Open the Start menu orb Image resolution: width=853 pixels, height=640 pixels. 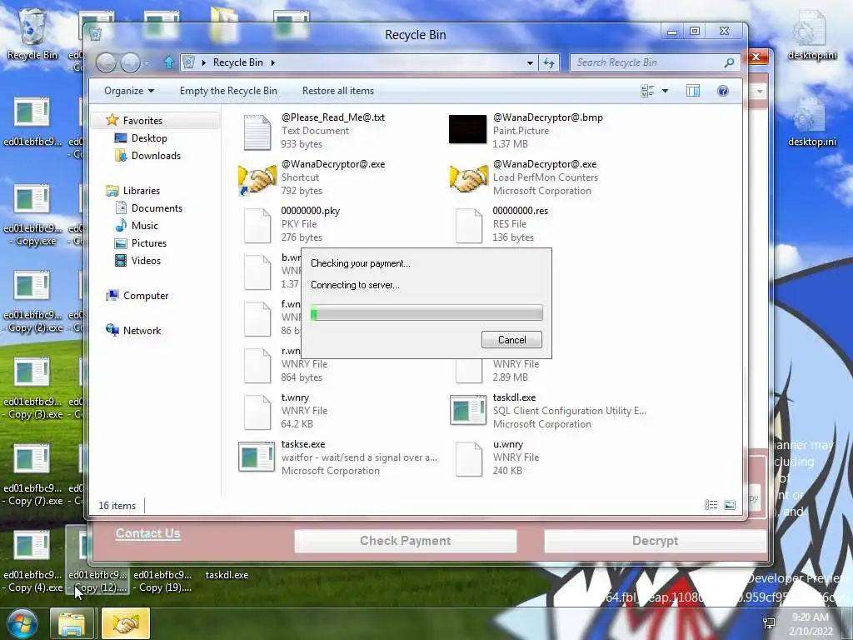click(x=22, y=623)
